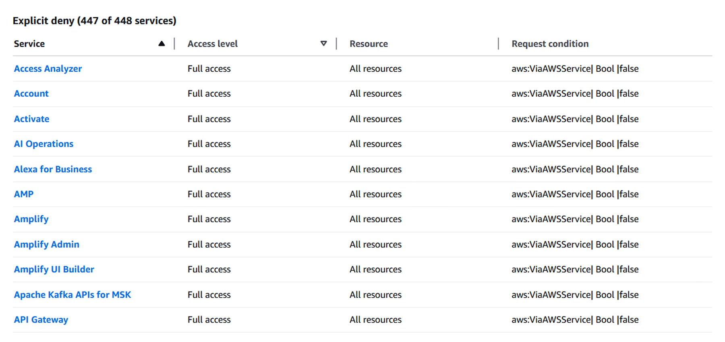Open the Amplify service link
The image size is (725, 342).
pyautogui.click(x=31, y=219)
